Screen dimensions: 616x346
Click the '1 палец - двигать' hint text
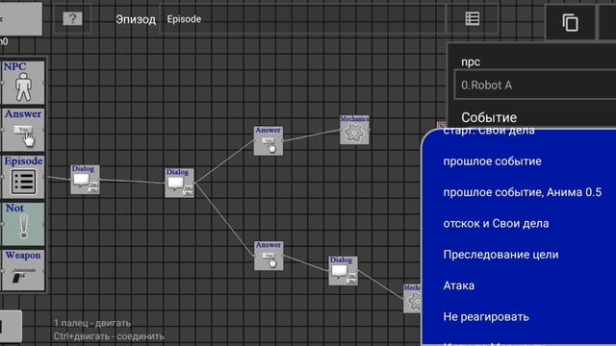pyautogui.click(x=92, y=323)
